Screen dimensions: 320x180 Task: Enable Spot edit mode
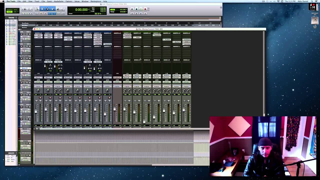click(16, 9)
